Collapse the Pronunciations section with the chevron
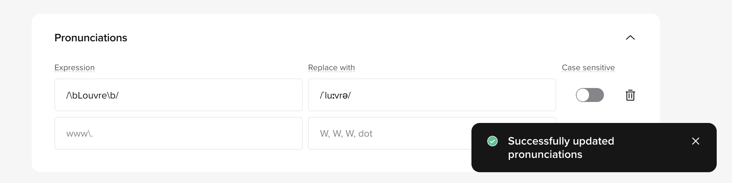Screen dimensions: 732x183 pyautogui.click(x=630, y=38)
